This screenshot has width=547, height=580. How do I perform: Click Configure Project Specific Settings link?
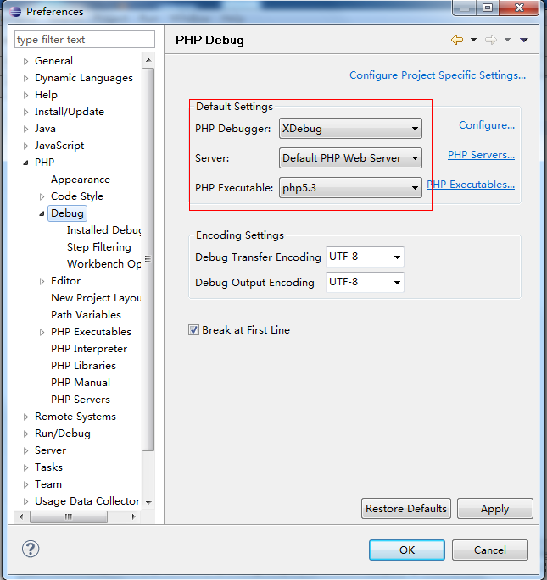[x=438, y=75]
